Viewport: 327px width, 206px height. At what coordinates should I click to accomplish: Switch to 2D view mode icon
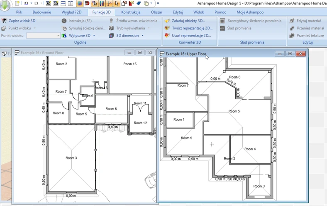(x=48, y=3)
